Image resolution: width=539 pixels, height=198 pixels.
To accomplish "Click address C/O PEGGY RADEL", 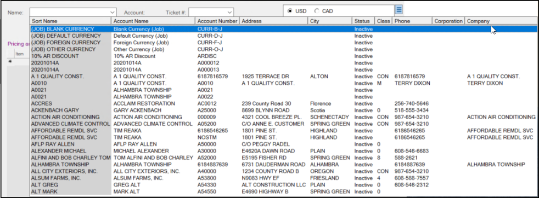I will (x=266, y=144).
